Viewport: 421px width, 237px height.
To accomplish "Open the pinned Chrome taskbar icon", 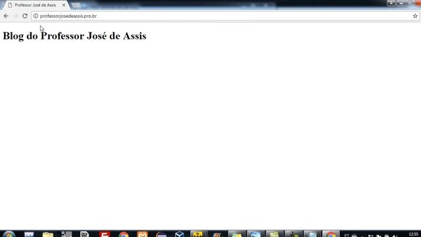I will click(124, 234).
